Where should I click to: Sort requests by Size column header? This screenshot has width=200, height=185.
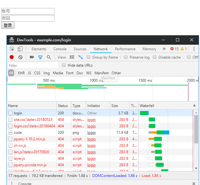pos(120,106)
